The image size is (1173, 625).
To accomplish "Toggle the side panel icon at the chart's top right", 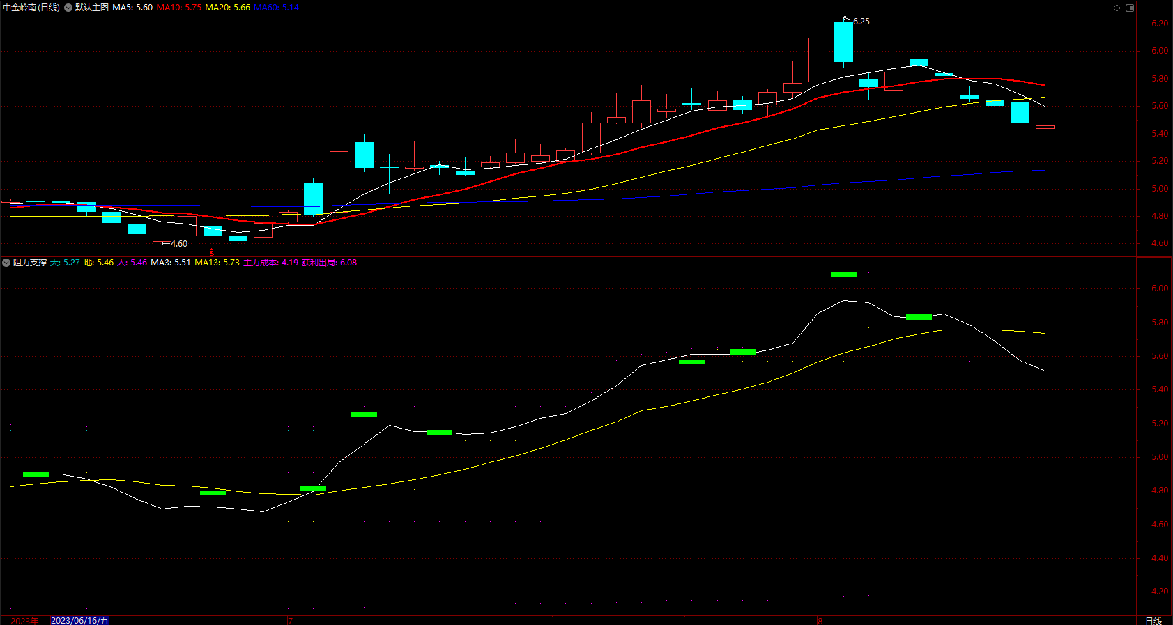I will coord(1130,8).
